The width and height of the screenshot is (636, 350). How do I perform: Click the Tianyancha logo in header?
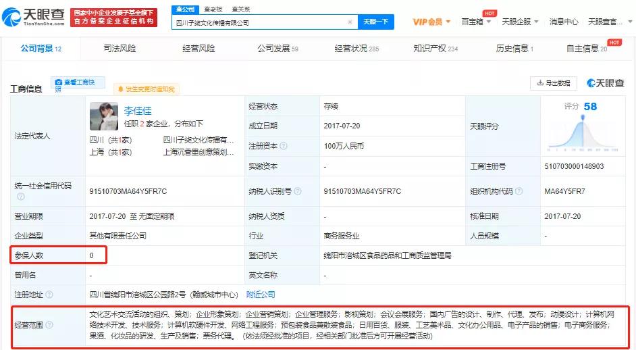(33, 17)
